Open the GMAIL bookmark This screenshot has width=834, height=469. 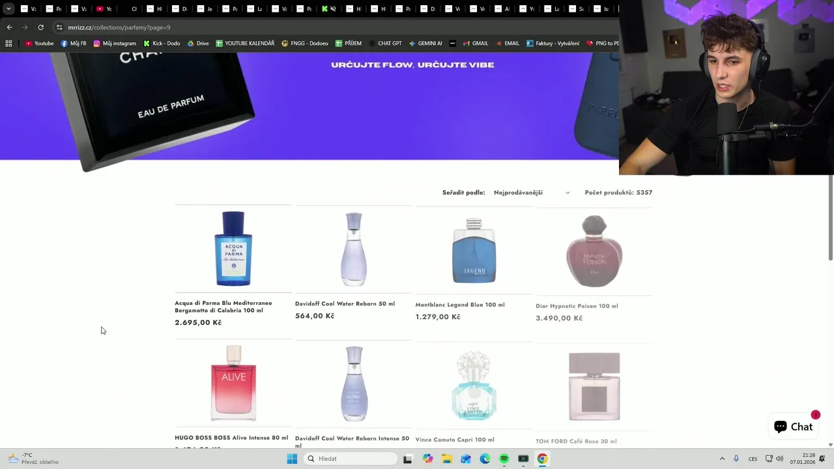coord(476,44)
